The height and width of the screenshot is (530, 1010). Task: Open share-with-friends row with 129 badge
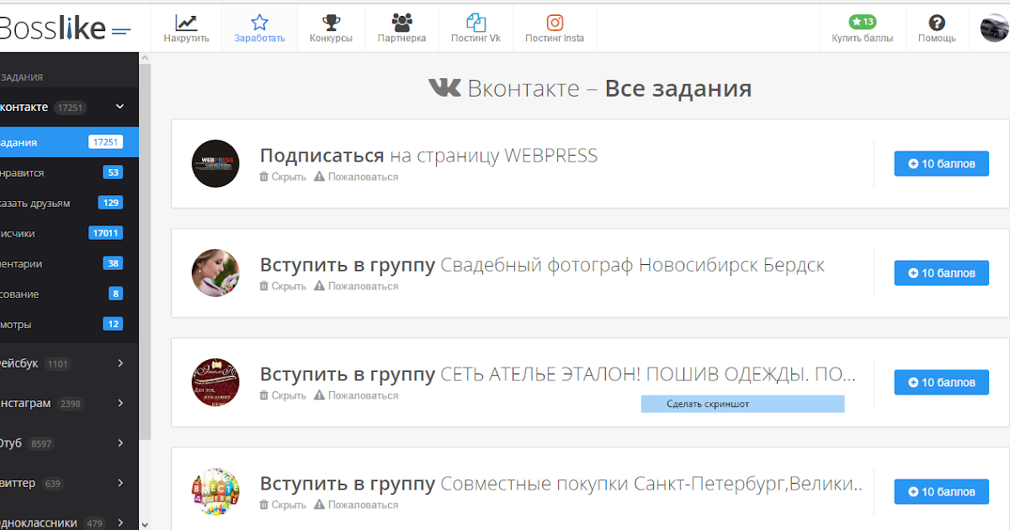(69, 203)
